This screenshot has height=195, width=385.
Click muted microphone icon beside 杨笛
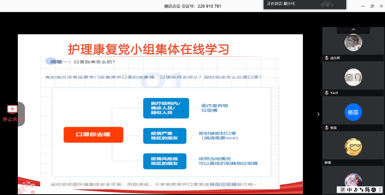pos(327,128)
